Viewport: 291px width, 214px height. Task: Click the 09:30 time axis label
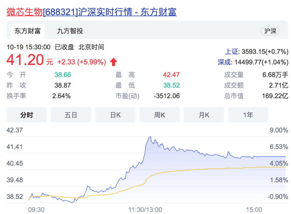[36, 210]
